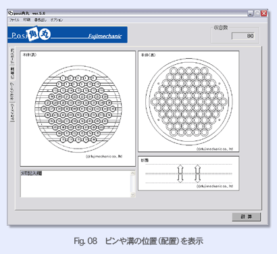This screenshot has width=277, height=254.
Task: Click the 計算 button
Action: [247, 217]
